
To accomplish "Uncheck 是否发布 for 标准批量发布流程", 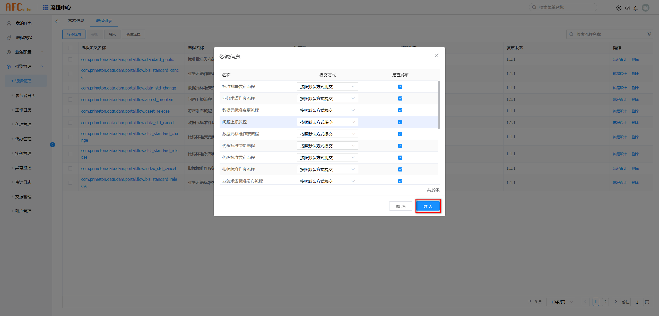I will coord(400,87).
